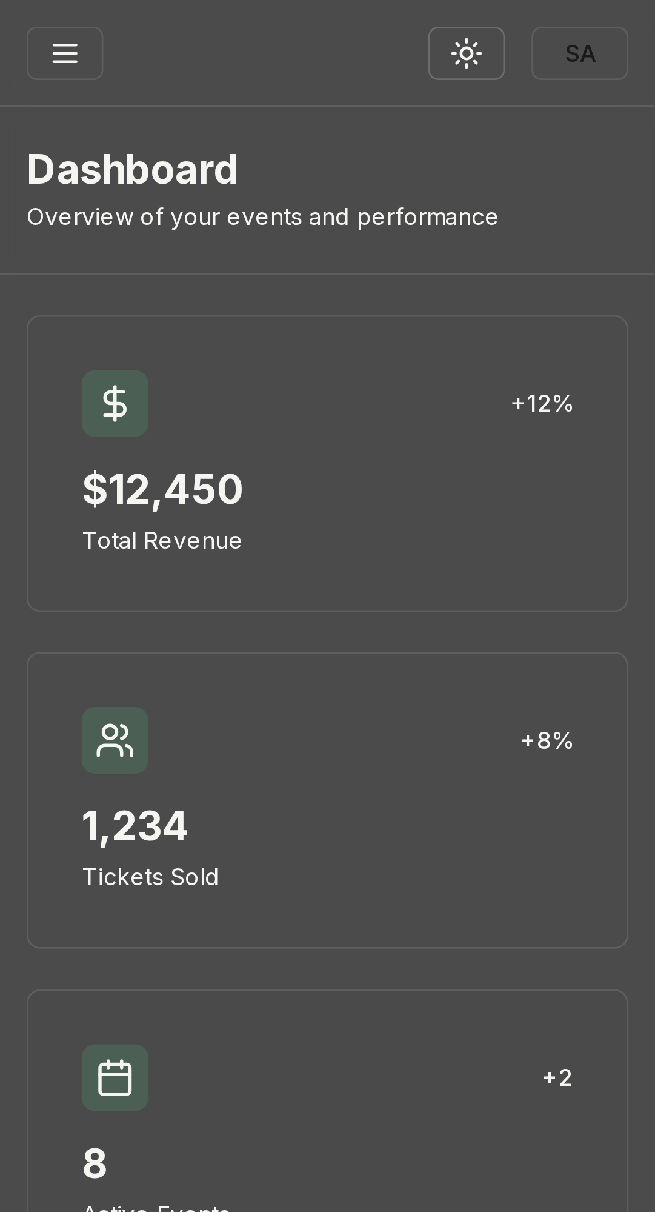The width and height of the screenshot is (655, 1212).
Task: Open the SA user avatar menu
Action: [x=579, y=53]
